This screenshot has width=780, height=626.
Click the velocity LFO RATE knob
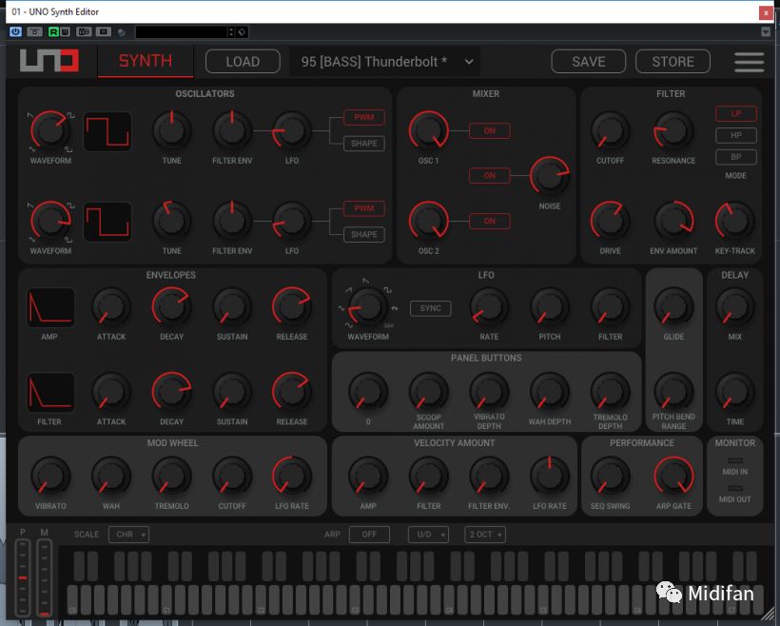click(550, 477)
